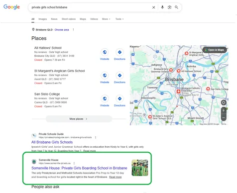Open options menu for Private Schools Guide result
The image size is (237, 193).
pos(96,137)
